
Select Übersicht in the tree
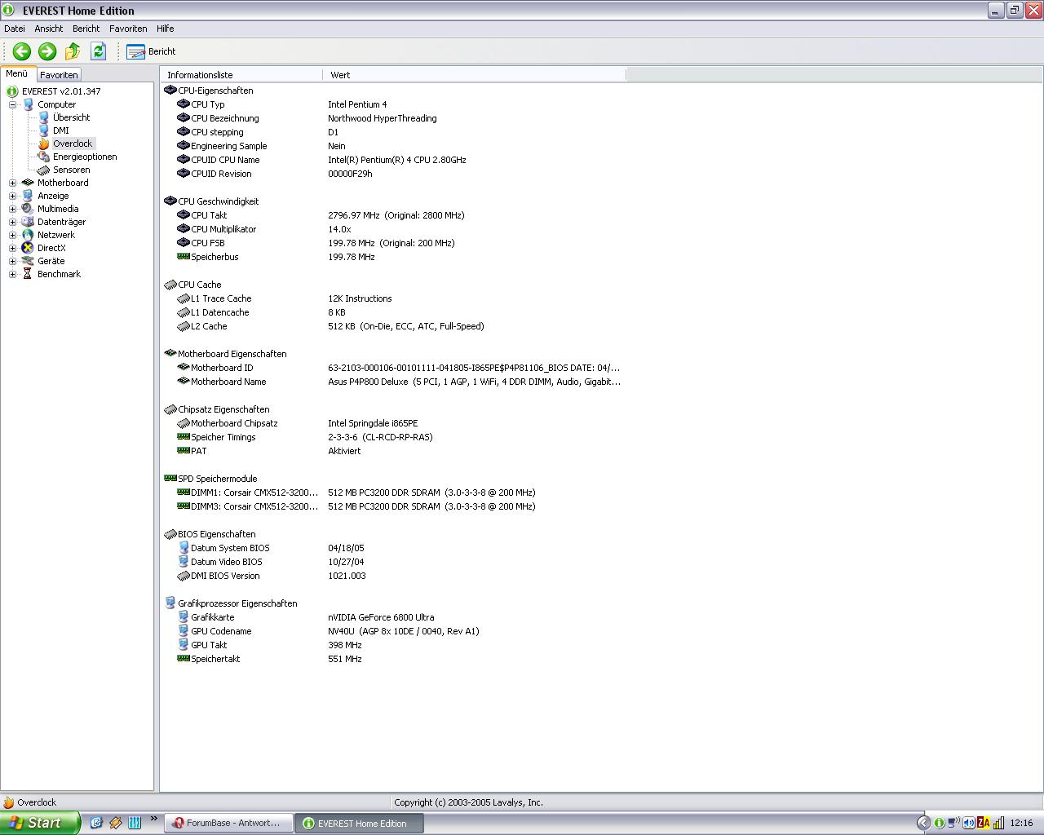(x=71, y=117)
